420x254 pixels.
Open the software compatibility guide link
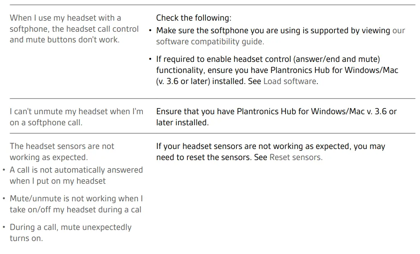pyautogui.click(x=210, y=42)
